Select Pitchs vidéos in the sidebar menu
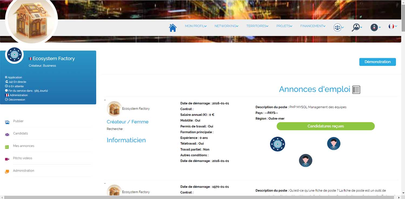This screenshot has height=199, width=405. coord(23,158)
